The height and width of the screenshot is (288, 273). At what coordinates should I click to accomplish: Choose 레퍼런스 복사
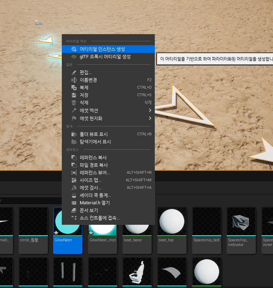108,158
